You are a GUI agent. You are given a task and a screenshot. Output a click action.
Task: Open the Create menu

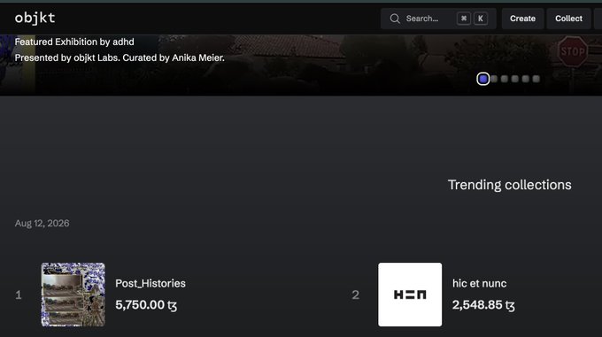[522, 19]
